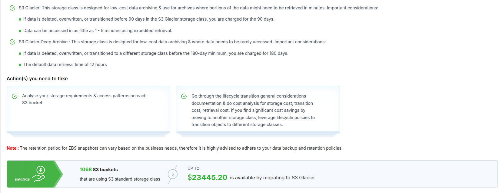Click the migrating to S3 Glacier text
Screen dimensions: 502x193
pos(272,178)
